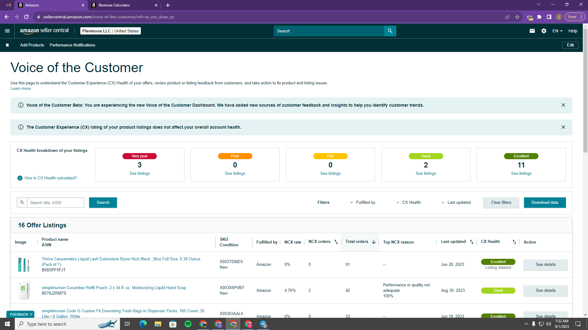Image resolution: width=588 pixels, height=330 pixels.
Task: Dismiss the Voice of the Customer Beta banner
Action: 563,105
